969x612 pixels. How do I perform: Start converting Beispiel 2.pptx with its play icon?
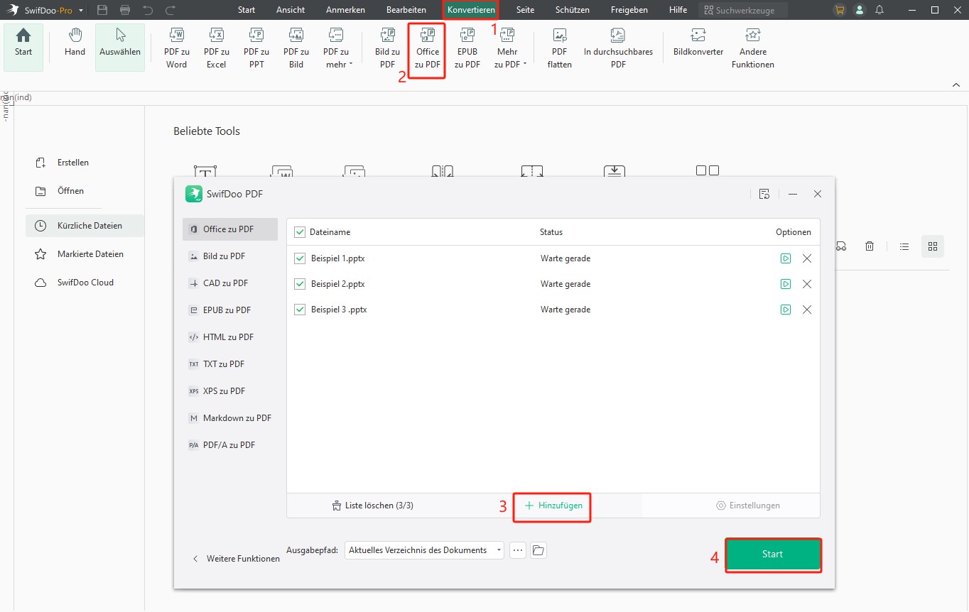tap(786, 284)
